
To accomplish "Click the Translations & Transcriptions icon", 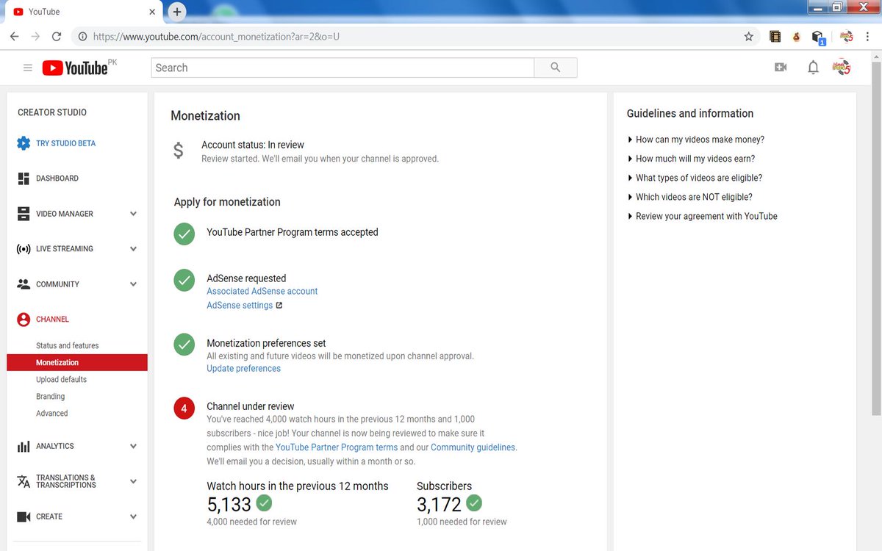I will point(24,481).
